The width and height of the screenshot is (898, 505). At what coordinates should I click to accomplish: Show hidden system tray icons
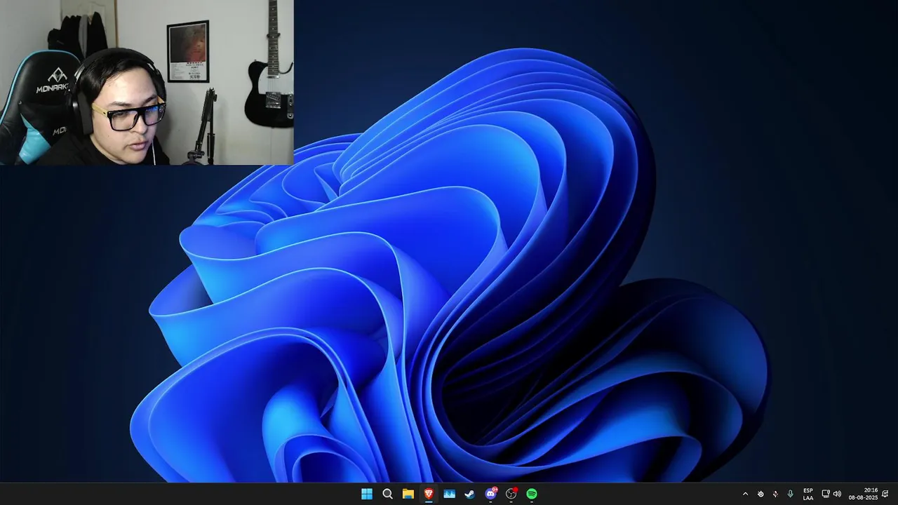tap(745, 494)
